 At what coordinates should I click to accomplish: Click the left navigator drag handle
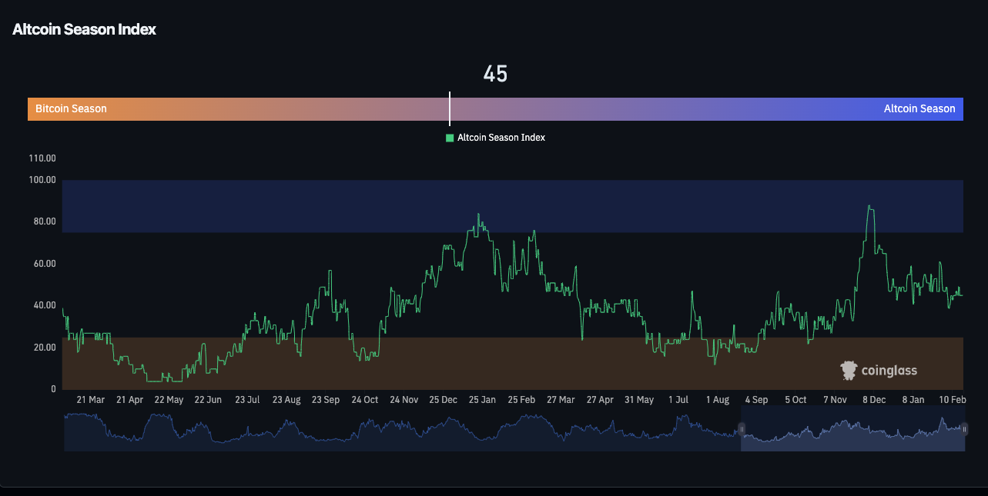pos(742,428)
